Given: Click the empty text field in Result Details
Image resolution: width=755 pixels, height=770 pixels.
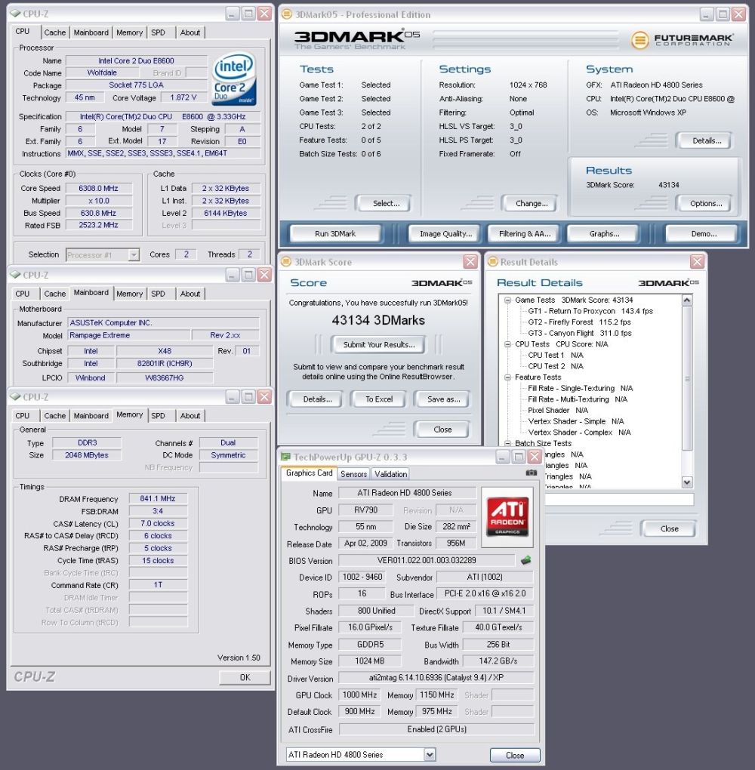Looking at the screenshot, I should pyautogui.click(x=619, y=500).
